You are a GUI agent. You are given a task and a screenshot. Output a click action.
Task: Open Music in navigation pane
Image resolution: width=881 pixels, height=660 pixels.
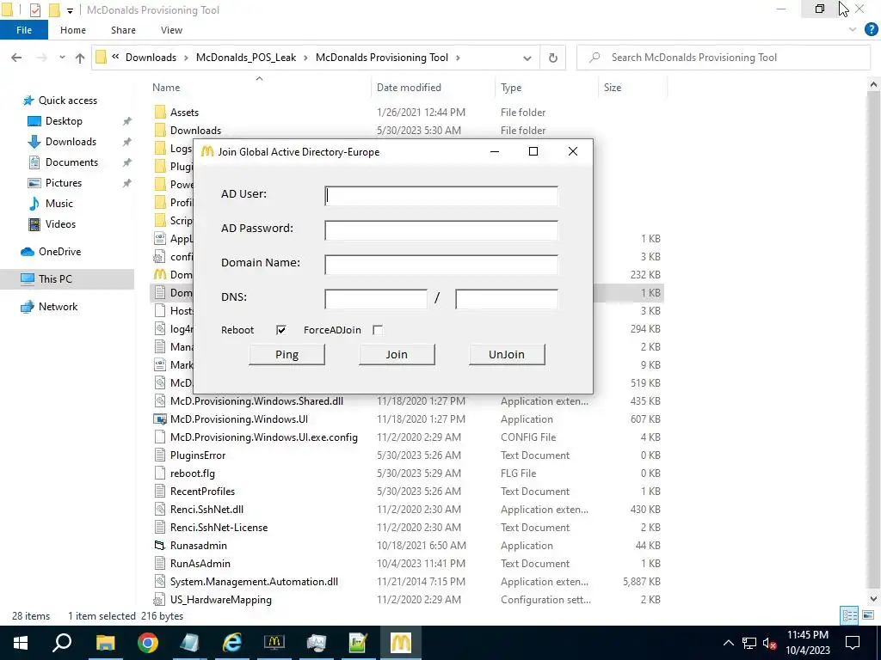pyautogui.click(x=59, y=204)
